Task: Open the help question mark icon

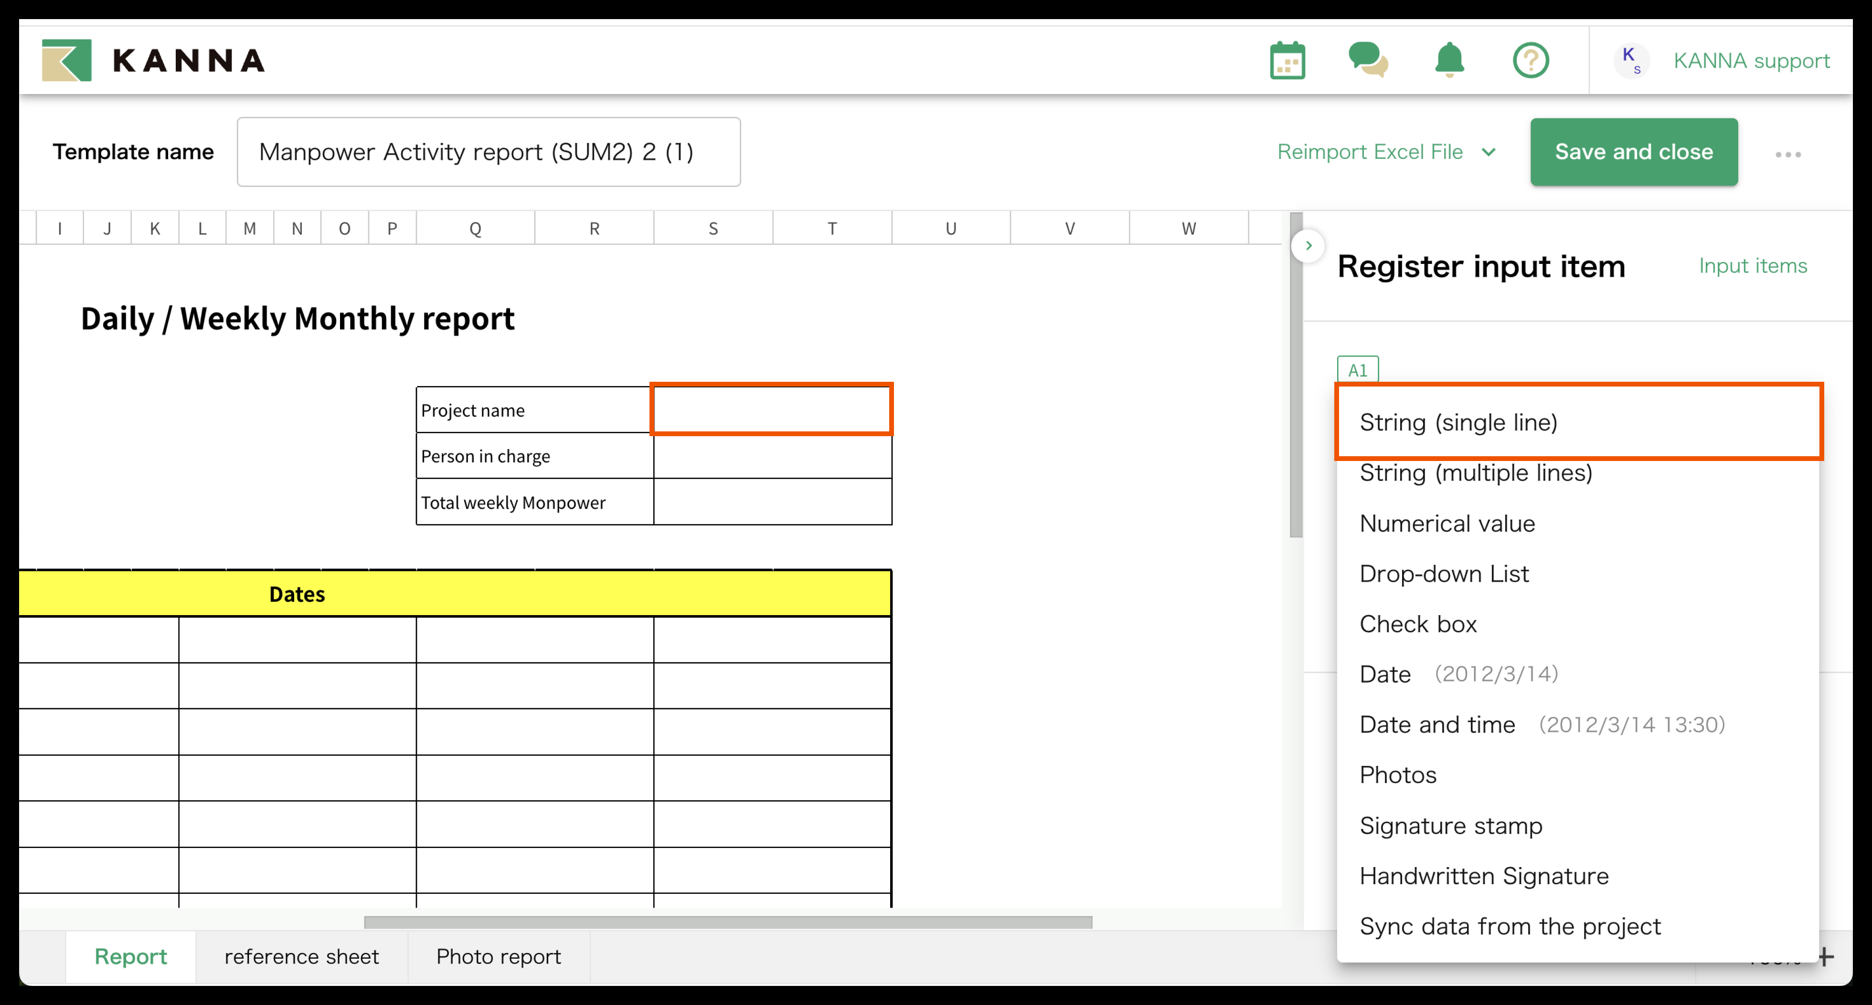Action: [x=1531, y=60]
